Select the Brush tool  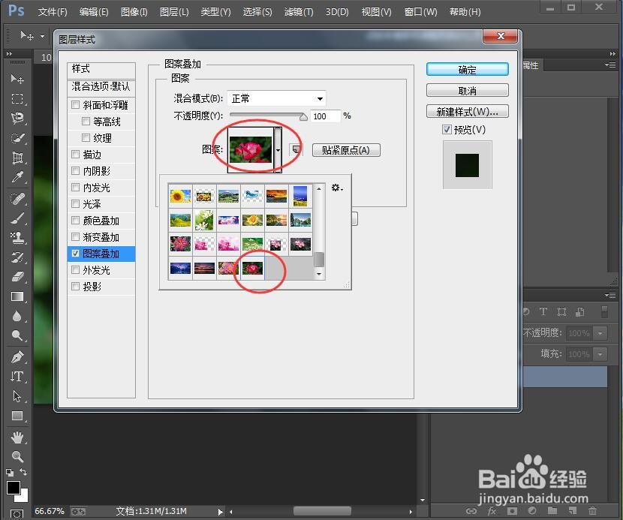[x=17, y=218]
